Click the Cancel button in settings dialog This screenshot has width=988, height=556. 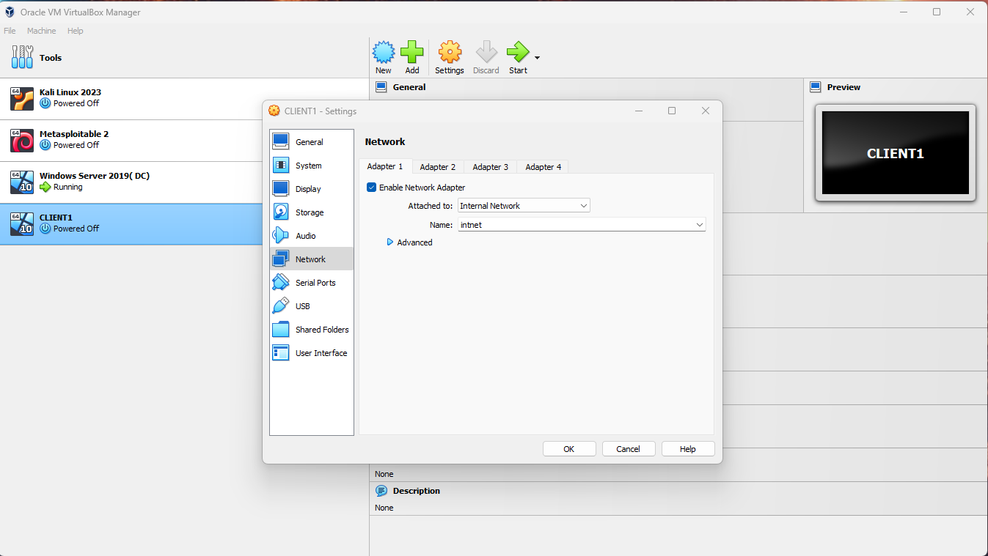[x=629, y=449]
